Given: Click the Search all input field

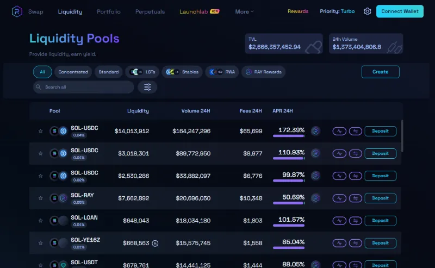Looking at the screenshot, I should tap(84, 87).
